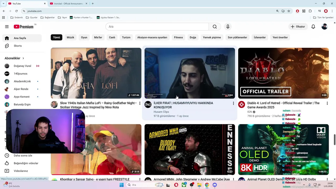Open the Ayşe Kement subscription channel

(x=22, y=97)
